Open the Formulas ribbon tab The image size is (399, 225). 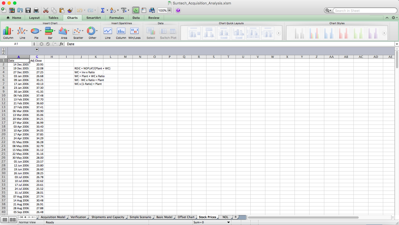116,17
